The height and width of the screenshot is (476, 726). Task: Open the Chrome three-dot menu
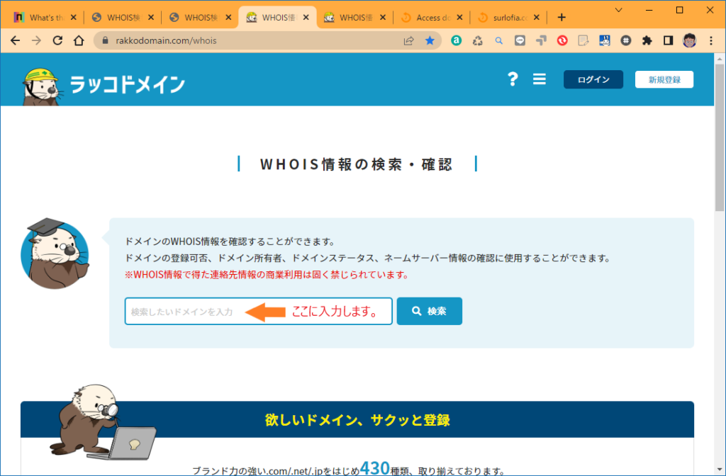click(x=711, y=40)
